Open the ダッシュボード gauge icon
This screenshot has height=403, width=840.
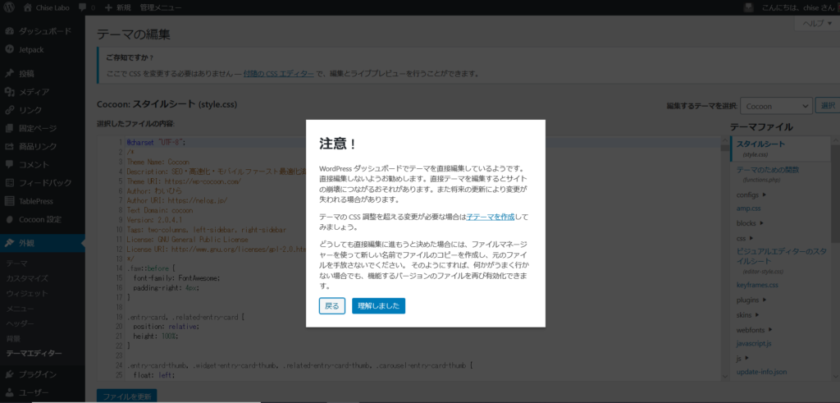pos(9,31)
